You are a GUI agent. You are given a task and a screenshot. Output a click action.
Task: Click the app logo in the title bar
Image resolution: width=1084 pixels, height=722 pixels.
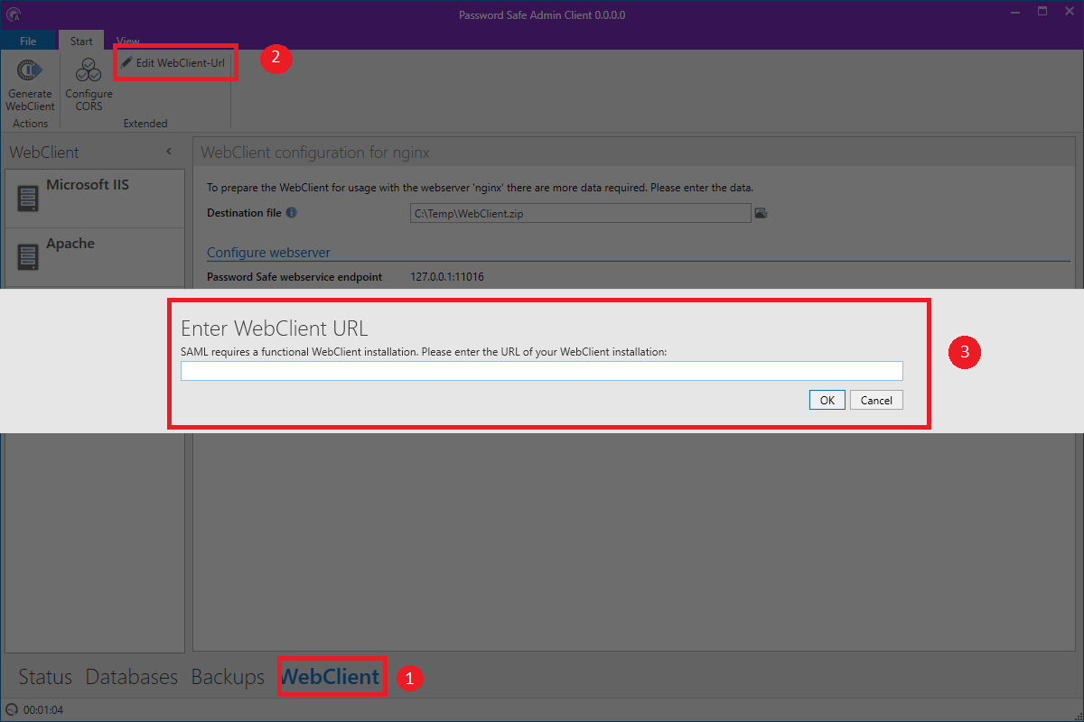(x=14, y=14)
